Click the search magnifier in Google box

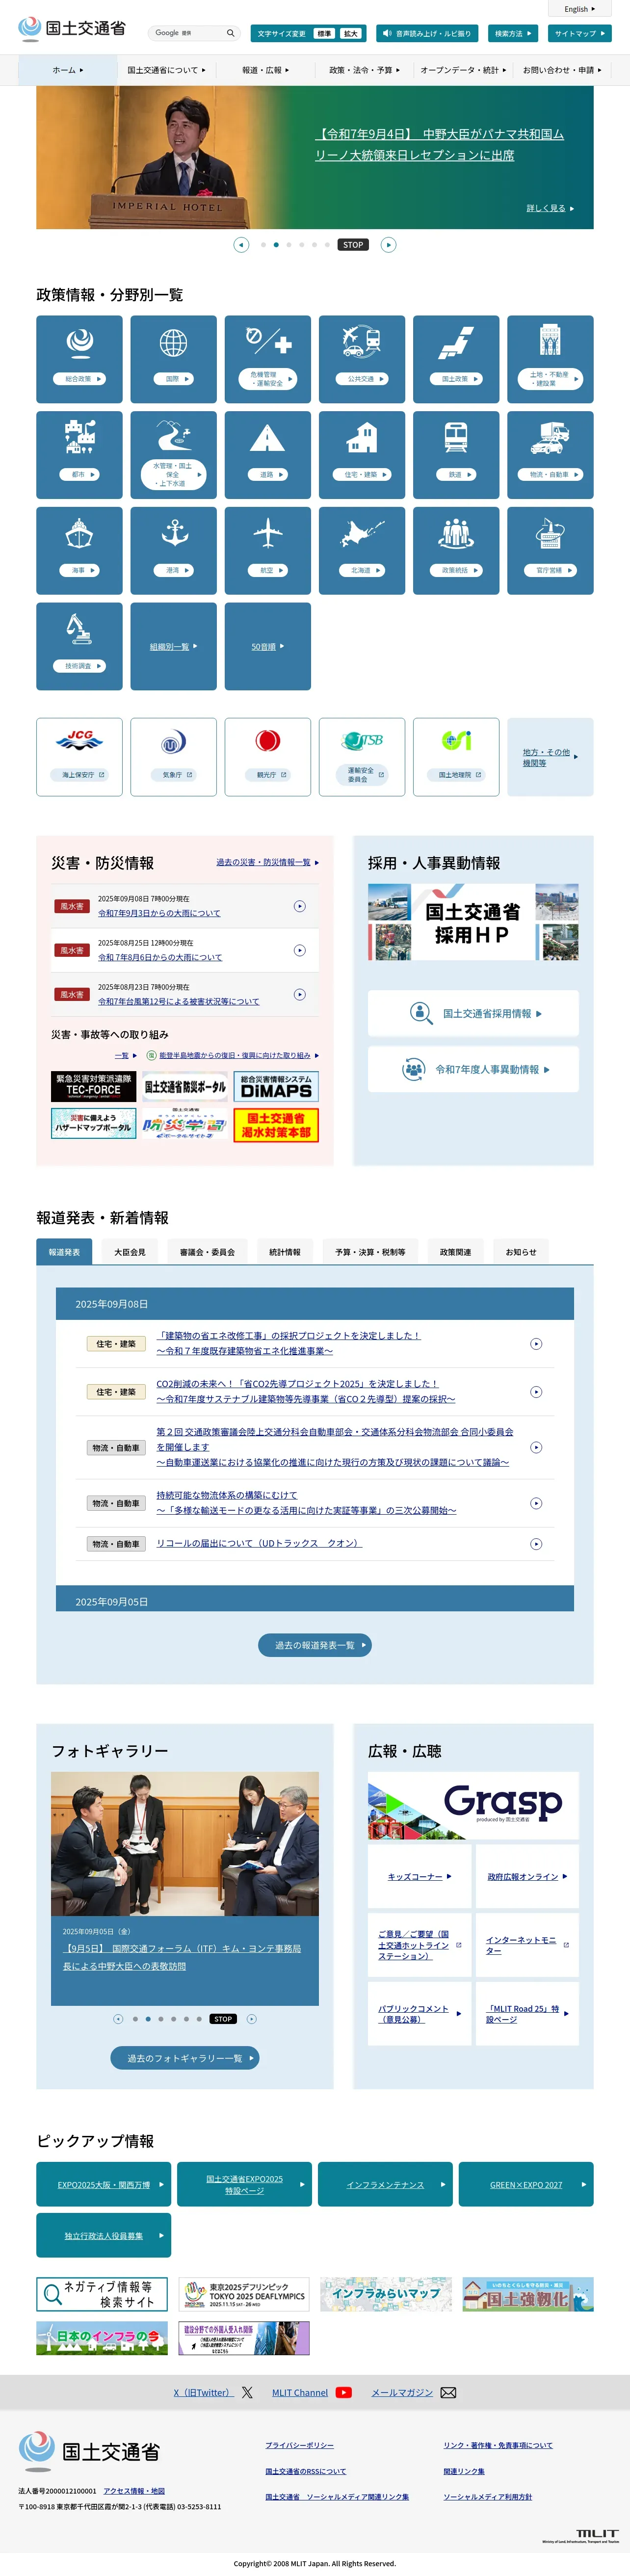[230, 33]
